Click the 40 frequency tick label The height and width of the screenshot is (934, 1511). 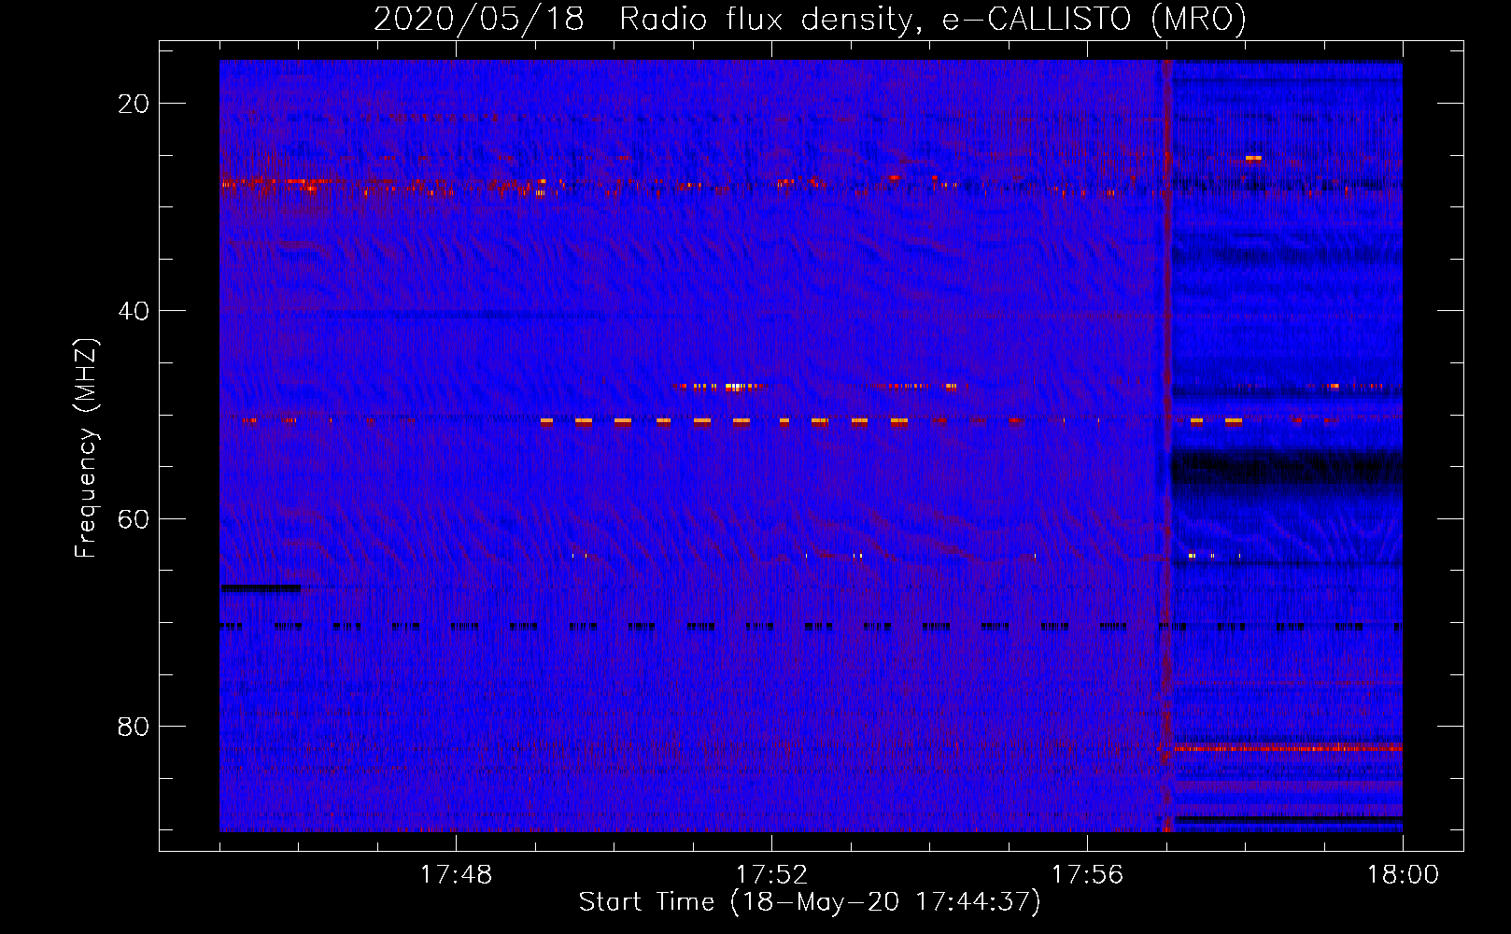coord(134,311)
